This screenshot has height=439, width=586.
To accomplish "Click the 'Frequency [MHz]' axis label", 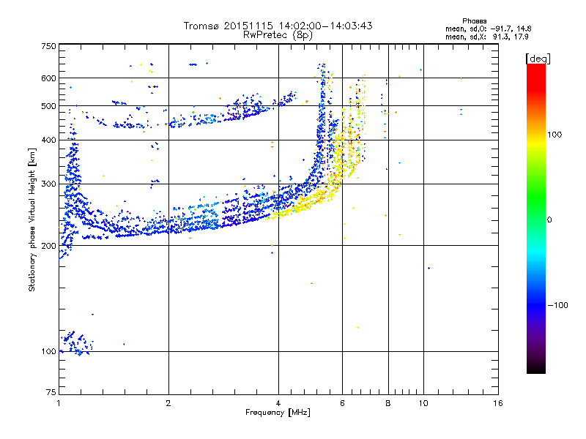I will click(x=278, y=413).
